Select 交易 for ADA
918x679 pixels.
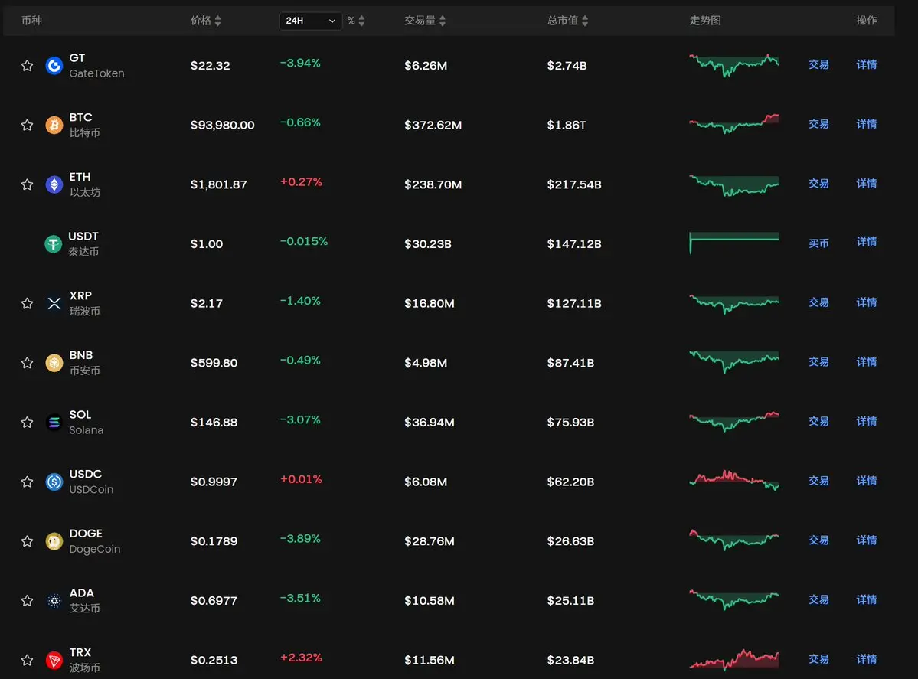(818, 599)
